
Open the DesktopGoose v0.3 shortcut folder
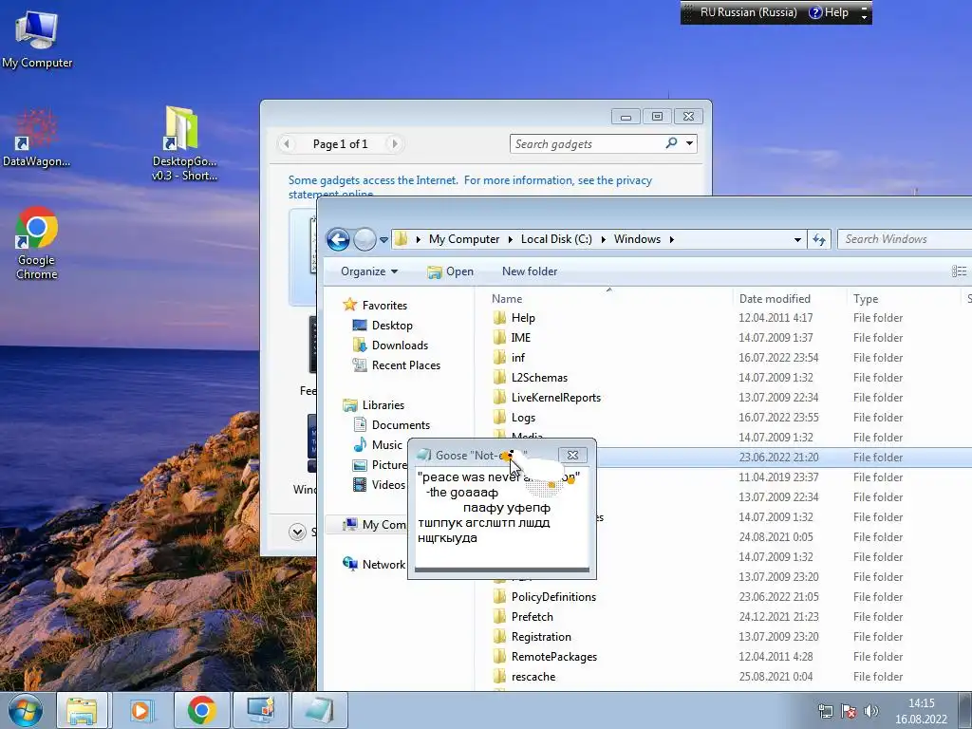(184, 144)
